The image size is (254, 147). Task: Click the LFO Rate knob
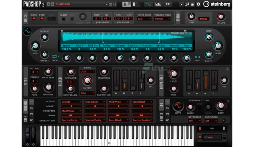tap(221, 106)
